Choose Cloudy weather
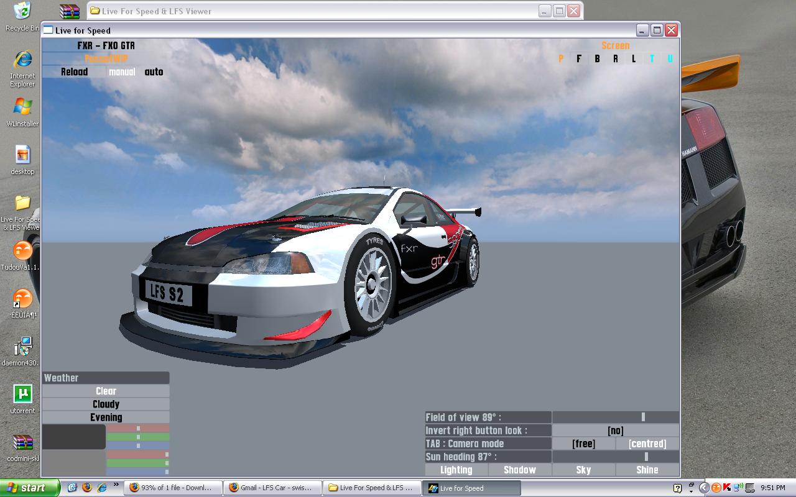The height and width of the screenshot is (497, 796). [106, 404]
